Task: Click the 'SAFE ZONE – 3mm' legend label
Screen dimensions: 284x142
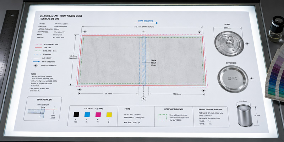Action: (50, 51)
